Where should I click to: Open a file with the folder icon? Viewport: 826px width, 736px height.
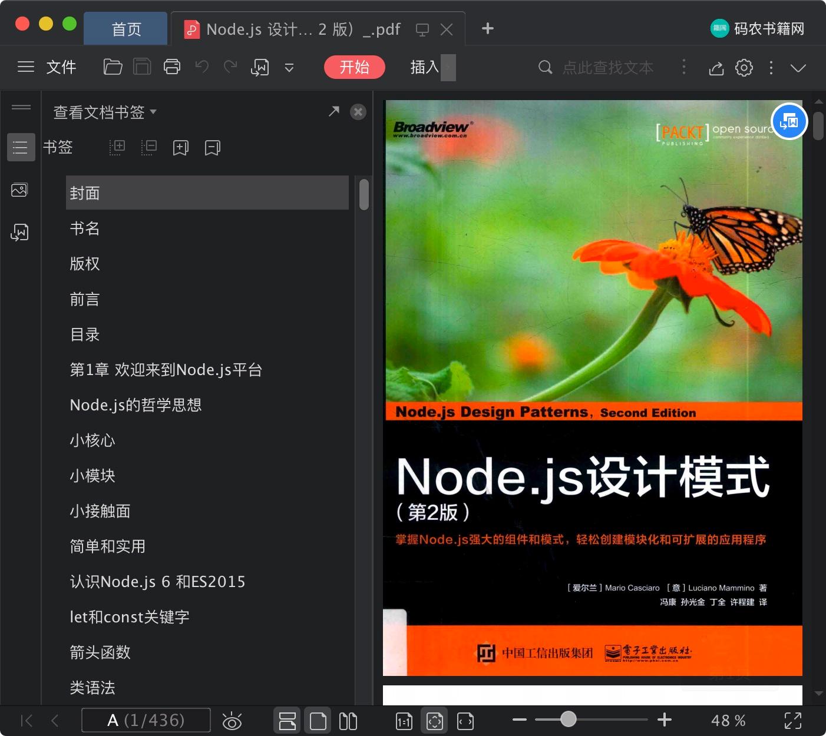113,67
